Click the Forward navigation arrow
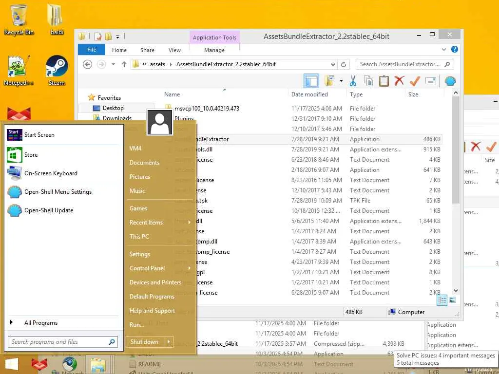The image size is (499, 374). [101, 64]
